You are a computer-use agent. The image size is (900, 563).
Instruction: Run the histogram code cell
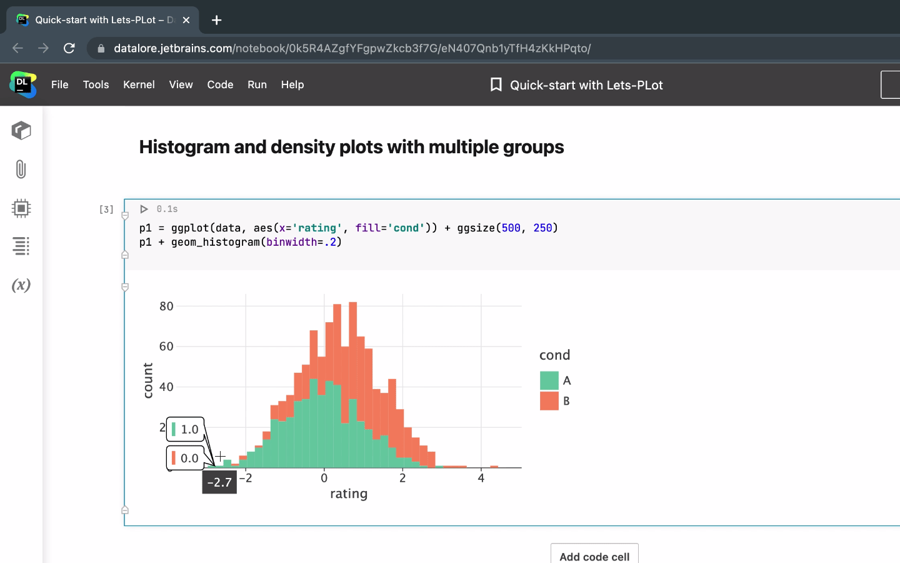click(x=144, y=209)
